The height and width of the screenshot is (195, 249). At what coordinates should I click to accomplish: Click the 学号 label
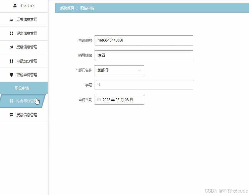(x=89, y=85)
